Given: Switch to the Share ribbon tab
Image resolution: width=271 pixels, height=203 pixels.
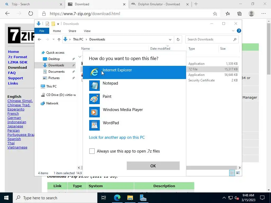Looking at the screenshot, I should pyautogui.click(x=72, y=31).
